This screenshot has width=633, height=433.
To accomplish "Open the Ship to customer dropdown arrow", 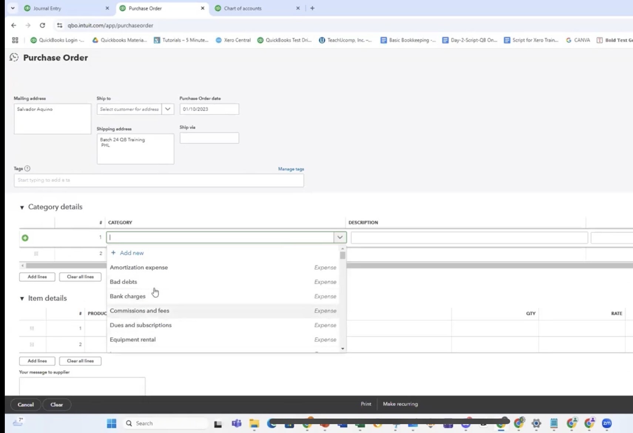I will point(168,109).
